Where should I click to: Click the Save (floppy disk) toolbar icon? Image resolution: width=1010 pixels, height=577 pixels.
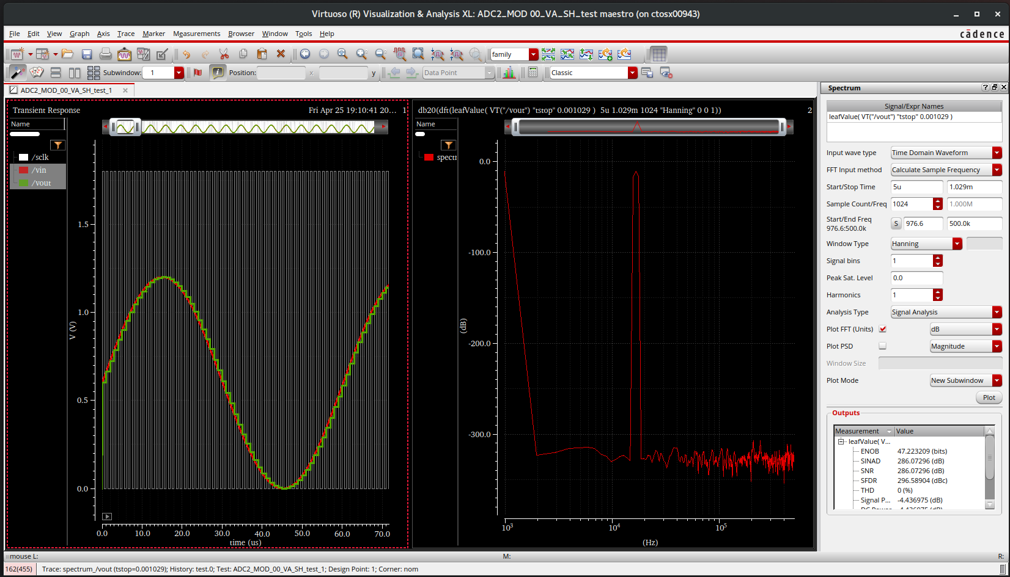coord(87,54)
